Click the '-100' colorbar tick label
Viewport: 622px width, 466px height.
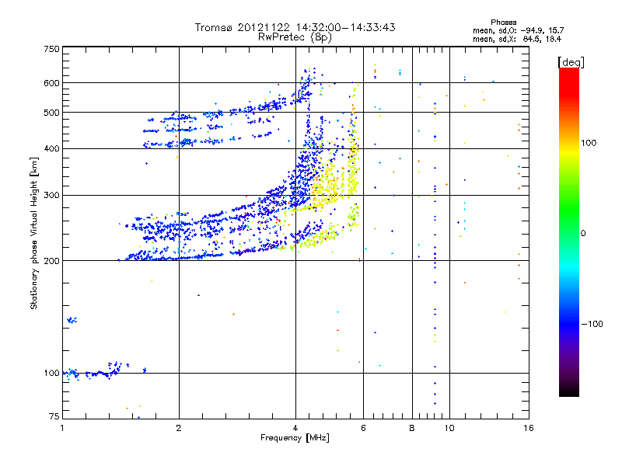coord(592,324)
